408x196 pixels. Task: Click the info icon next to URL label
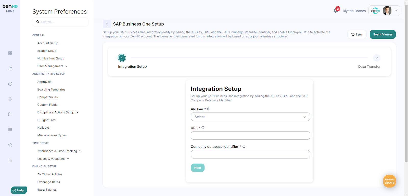(x=203, y=128)
